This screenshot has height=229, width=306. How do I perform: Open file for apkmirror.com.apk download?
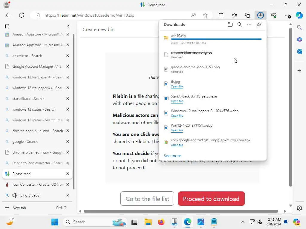tap(177, 145)
